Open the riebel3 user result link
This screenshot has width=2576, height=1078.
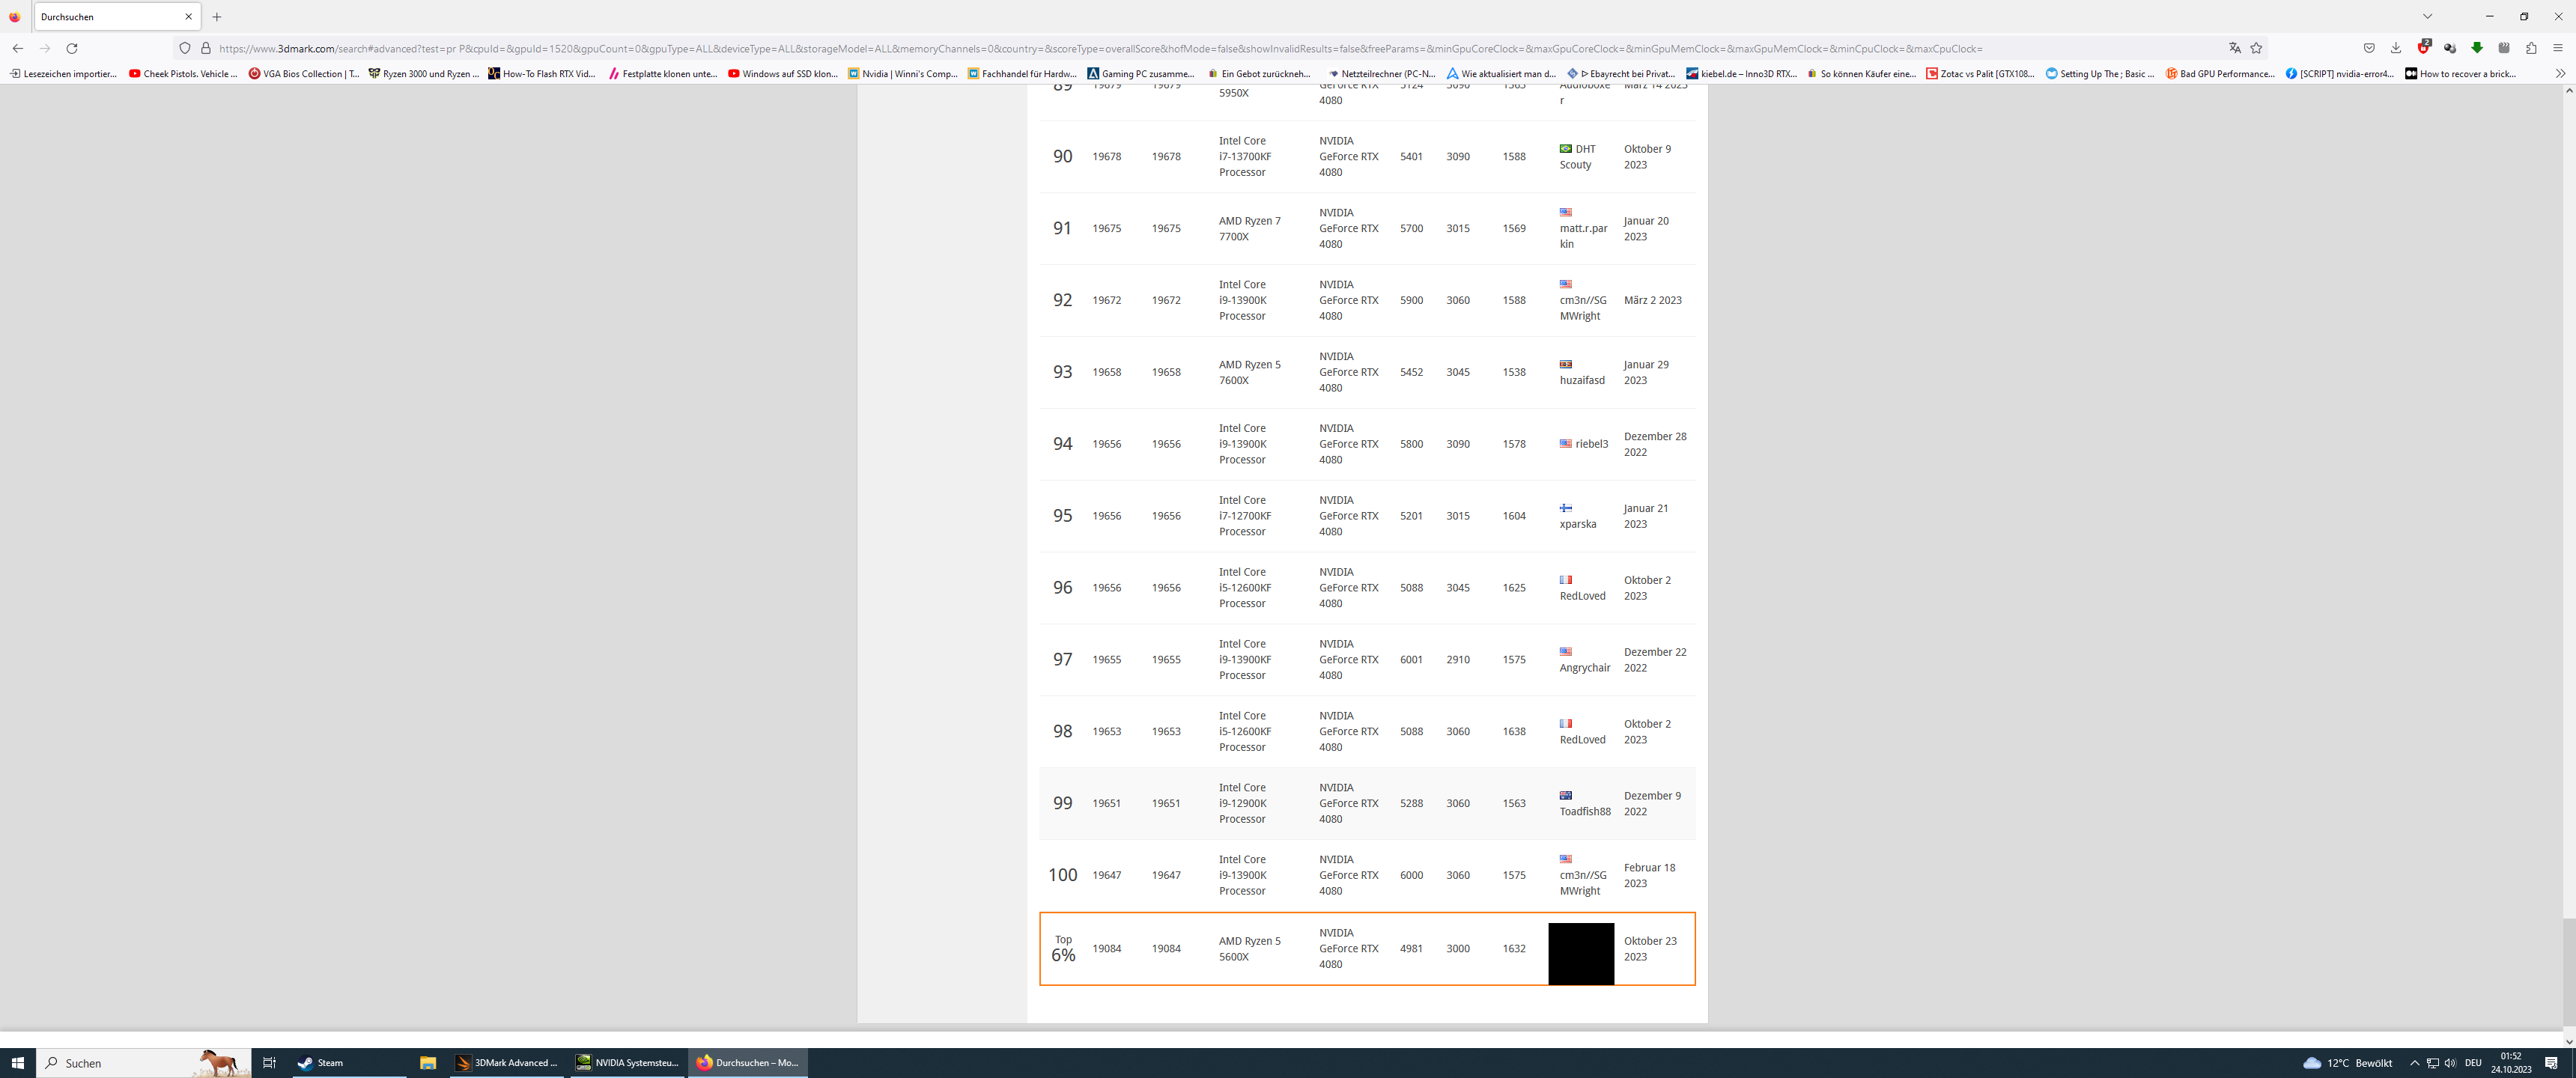coord(1591,444)
